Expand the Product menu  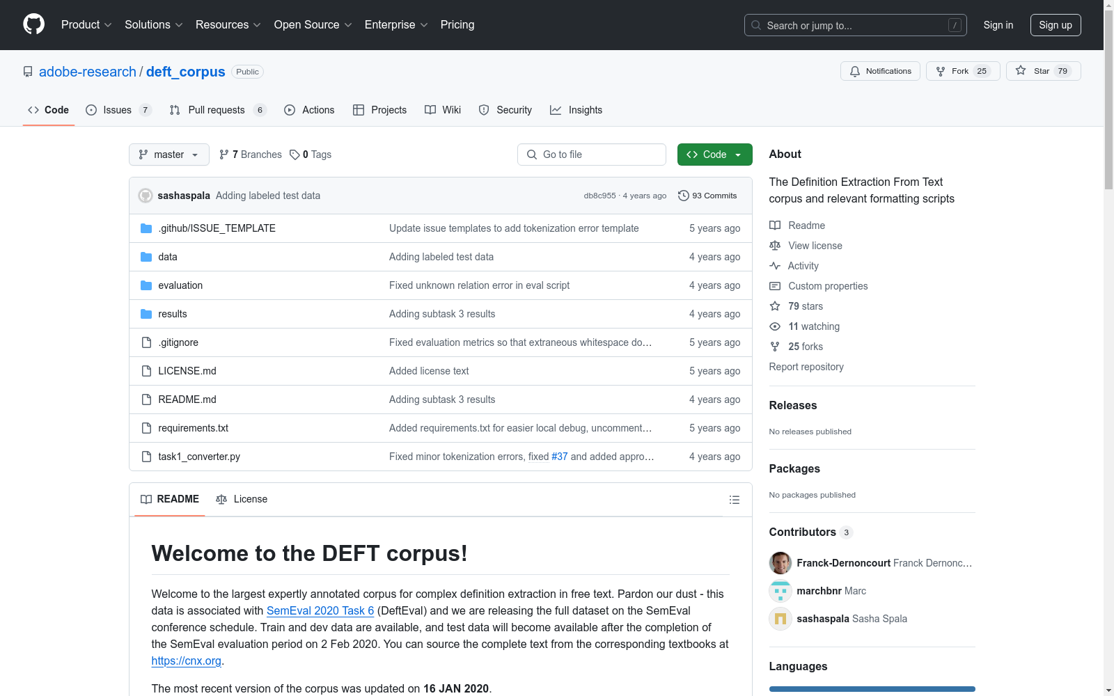click(x=86, y=24)
